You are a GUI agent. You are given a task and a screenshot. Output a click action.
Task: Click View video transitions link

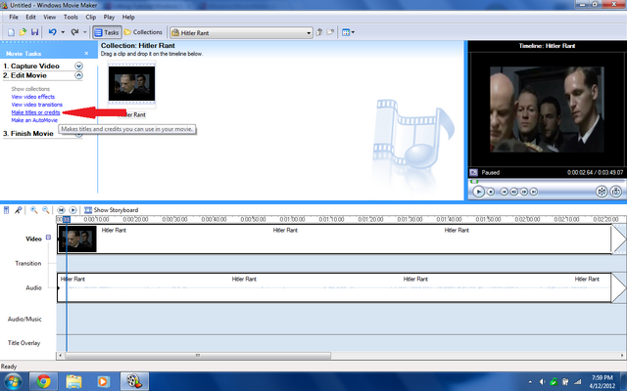[37, 105]
